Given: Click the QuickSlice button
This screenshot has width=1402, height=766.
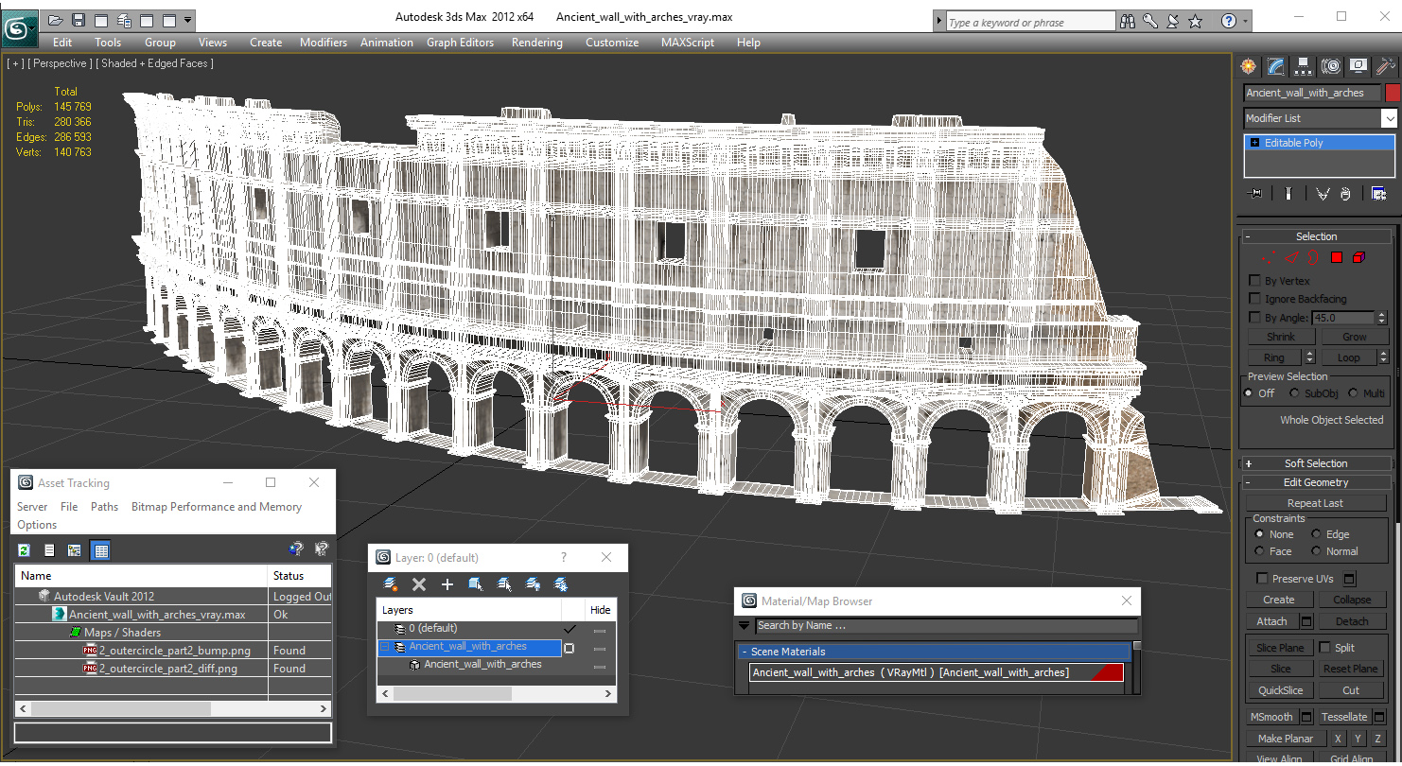Looking at the screenshot, I should [x=1280, y=690].
